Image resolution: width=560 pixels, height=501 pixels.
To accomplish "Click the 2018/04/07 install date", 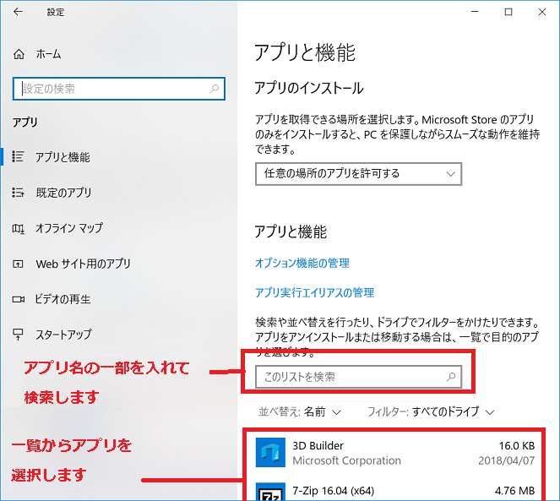I will tap(507, 460).
